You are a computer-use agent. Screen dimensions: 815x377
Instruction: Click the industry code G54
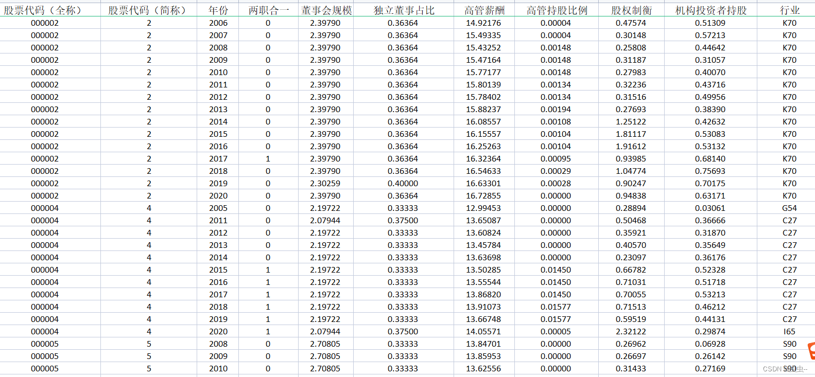(x=789, y=208)
